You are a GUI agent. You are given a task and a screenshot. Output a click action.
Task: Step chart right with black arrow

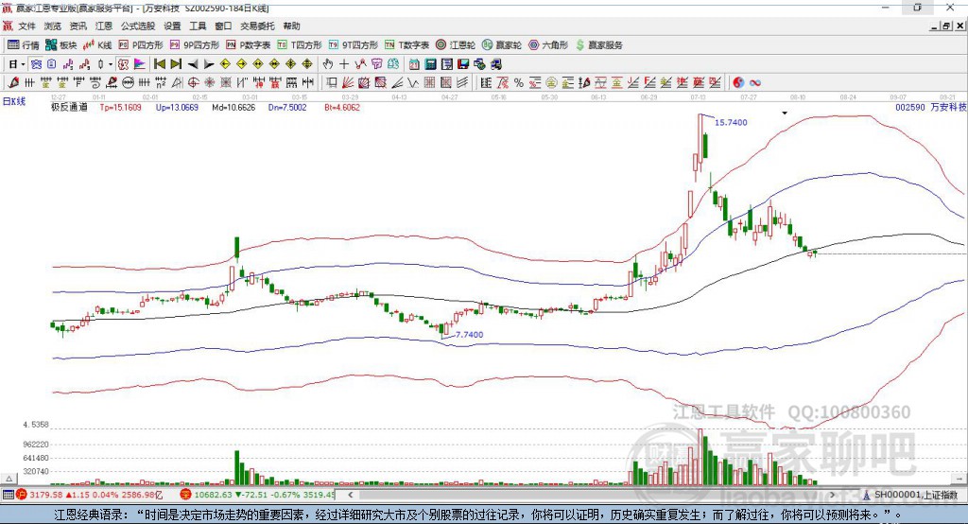coord(209,64)
